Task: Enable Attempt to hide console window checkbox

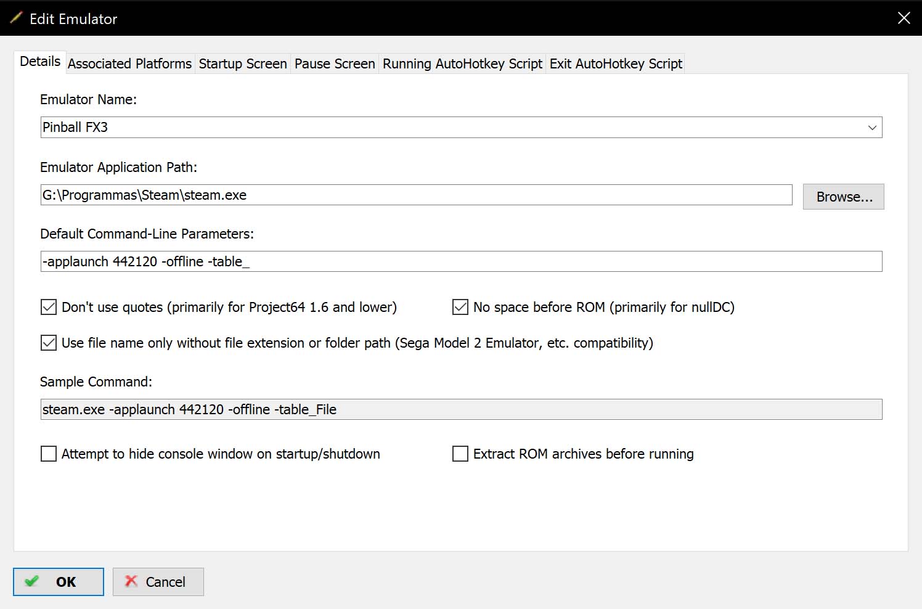Action: (49, 454)
